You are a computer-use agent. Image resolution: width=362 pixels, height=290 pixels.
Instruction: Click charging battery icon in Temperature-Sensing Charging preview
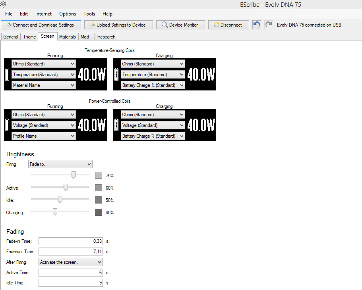(x=116, y=74)
